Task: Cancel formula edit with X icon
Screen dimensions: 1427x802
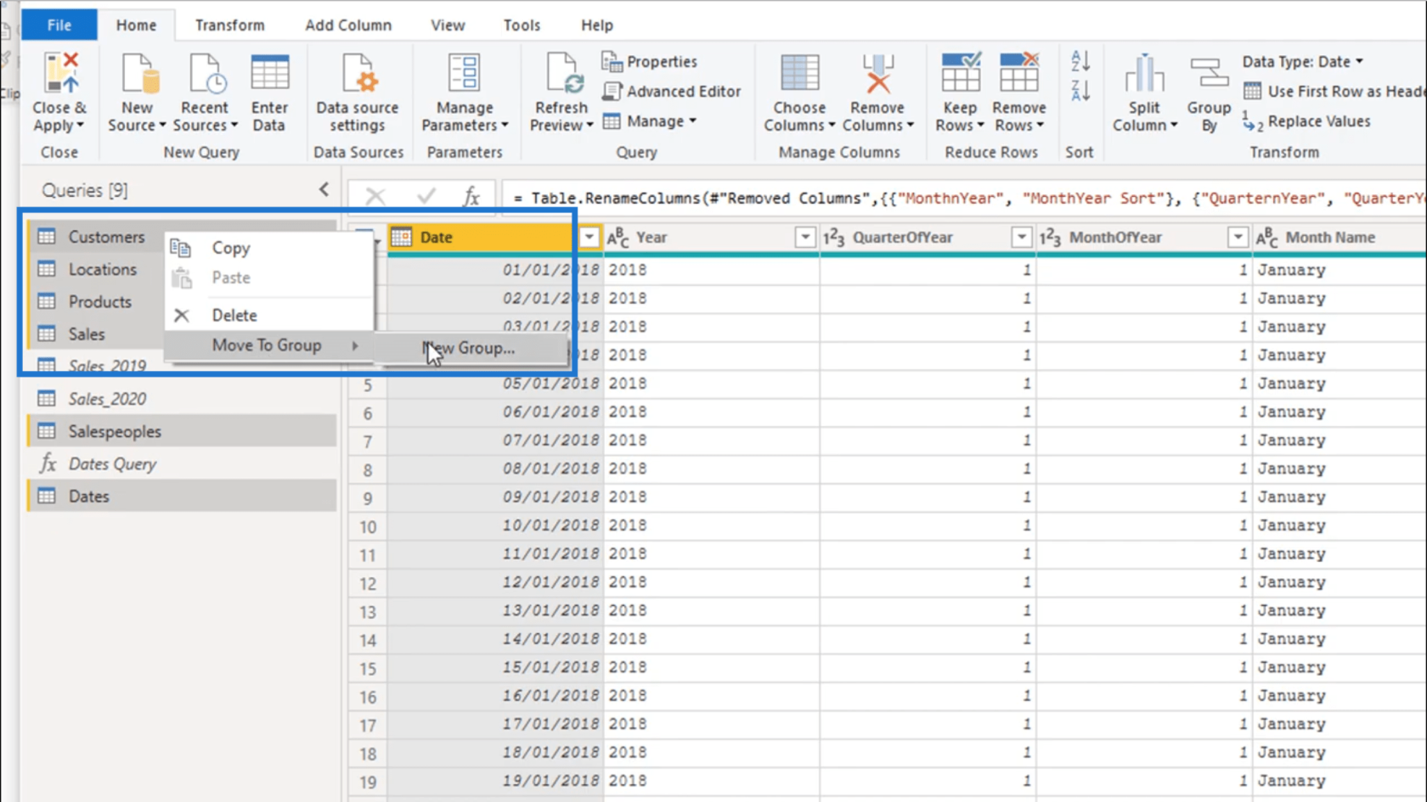Action: pyautogui.click(x=375, y=197)
